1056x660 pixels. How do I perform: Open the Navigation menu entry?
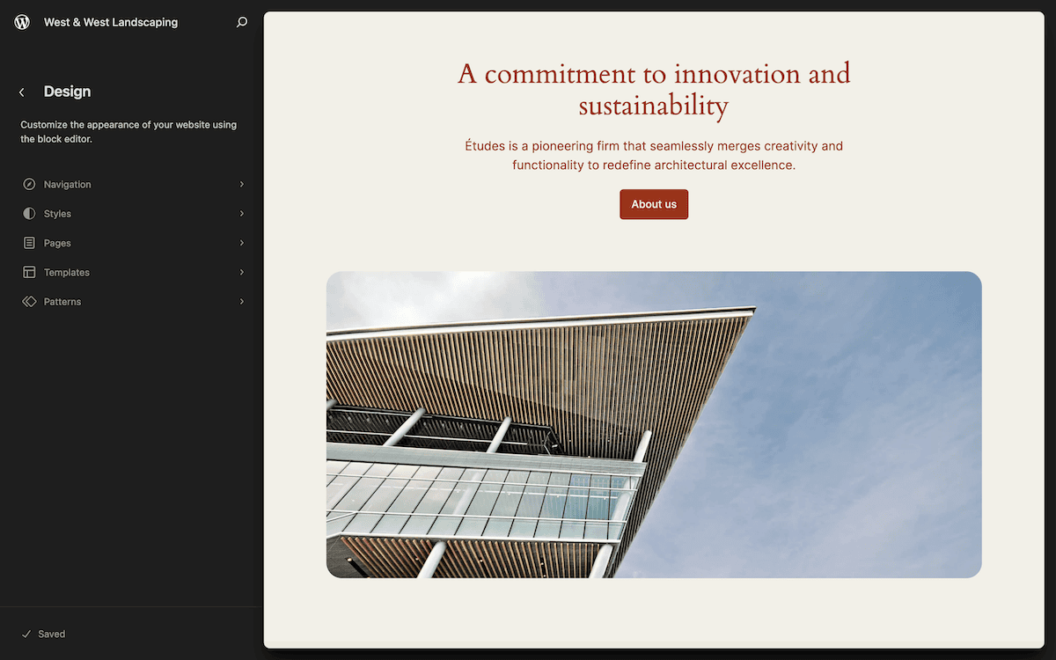tap(67, 184)
